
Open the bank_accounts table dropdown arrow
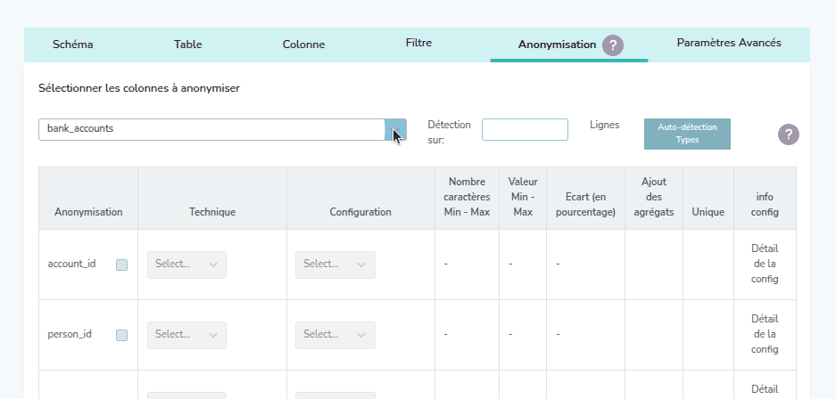point(395,130)
